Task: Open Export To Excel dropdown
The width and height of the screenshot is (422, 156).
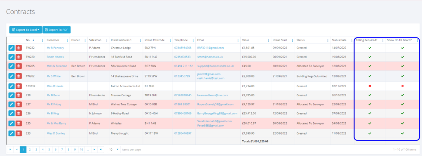Action: 26,30
